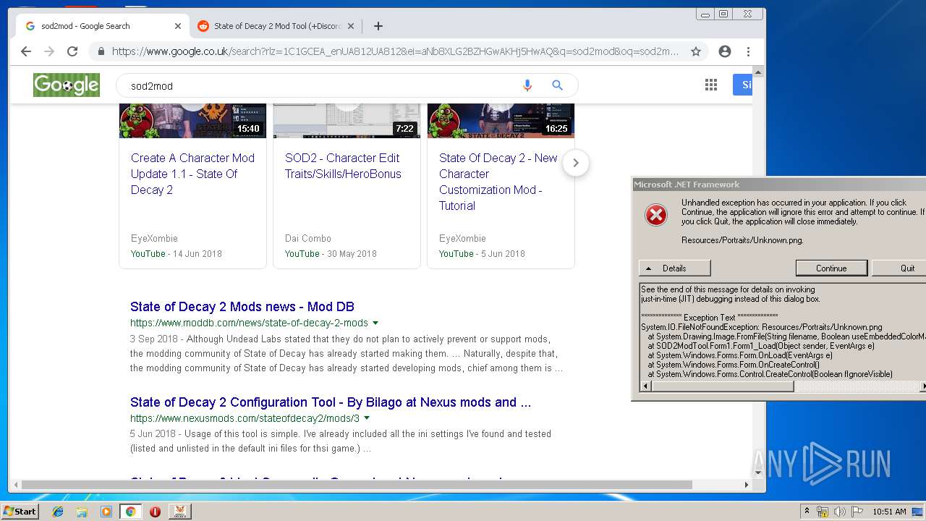Click the exception text horizontal scrollbar thumb
This screenshot has height=521, width=926.
(x=721, y=387)
